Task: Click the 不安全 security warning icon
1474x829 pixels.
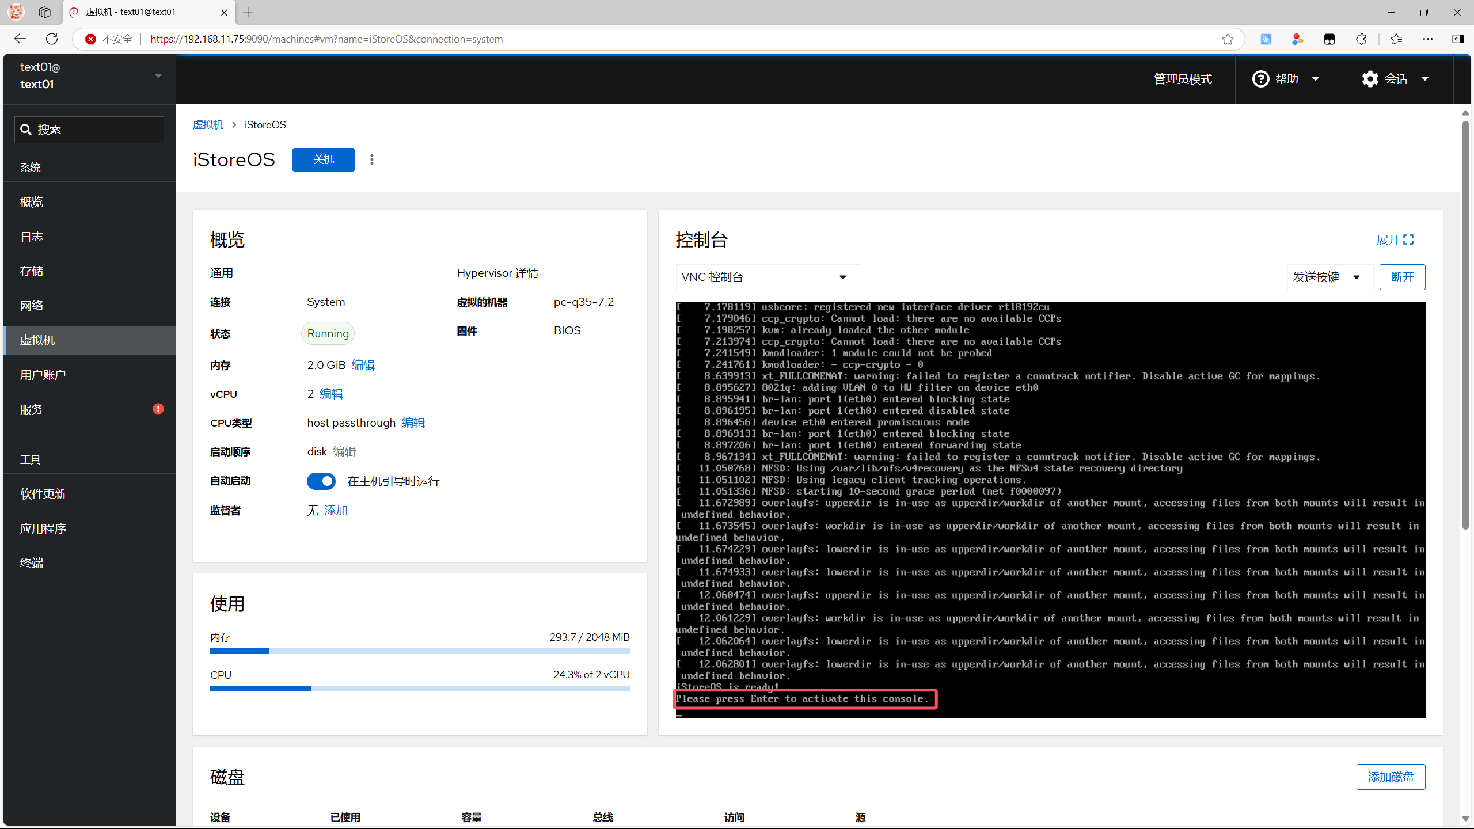Action: point(90,39)
